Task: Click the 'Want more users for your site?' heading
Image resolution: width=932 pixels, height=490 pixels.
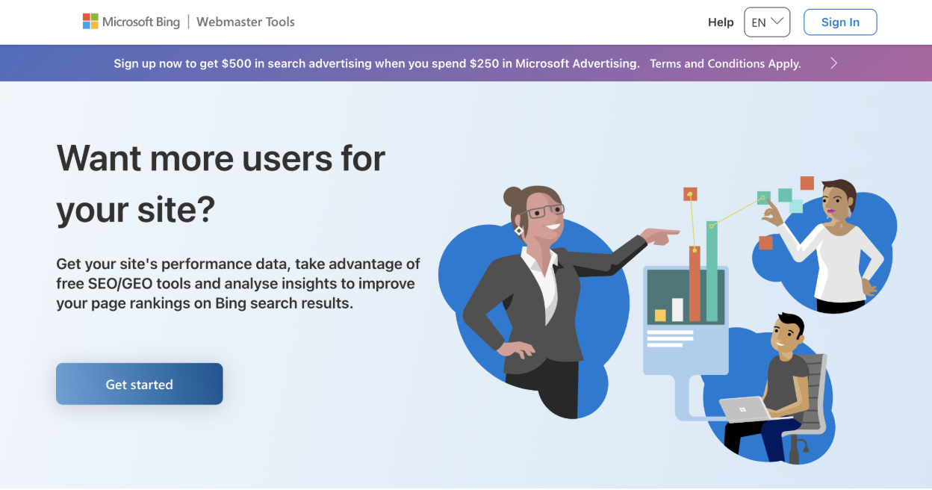Action: point(221,184)
